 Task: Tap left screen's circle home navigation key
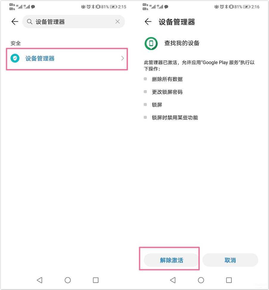click(68, 280)
